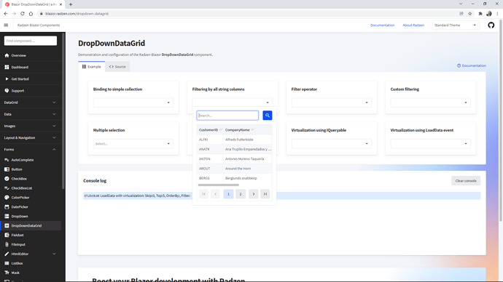503x282 pixels.
Task: Open Documentation link beside the tabs
Action: point(471,65)
